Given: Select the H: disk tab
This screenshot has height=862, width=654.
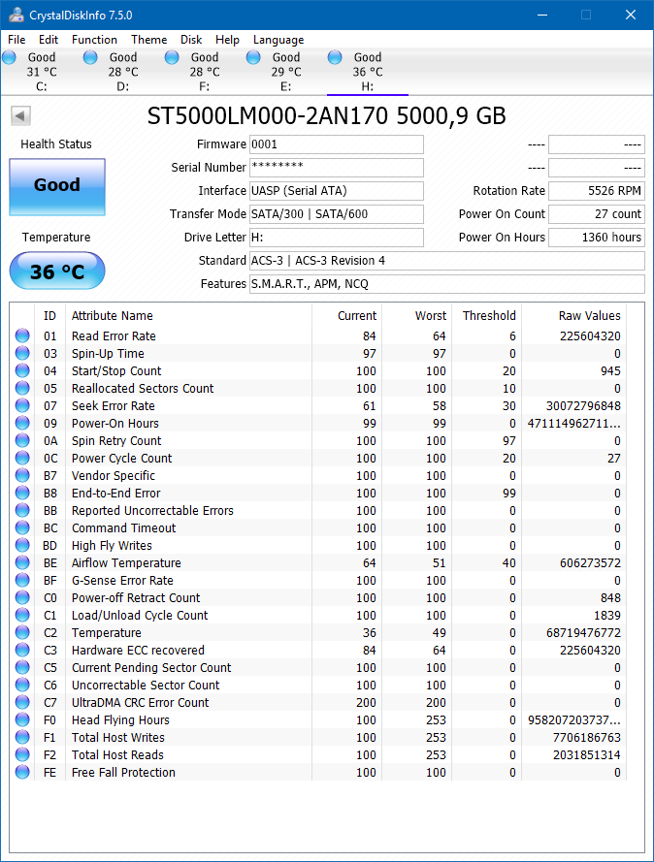Looking at the screenshot, I should point(367,72).
